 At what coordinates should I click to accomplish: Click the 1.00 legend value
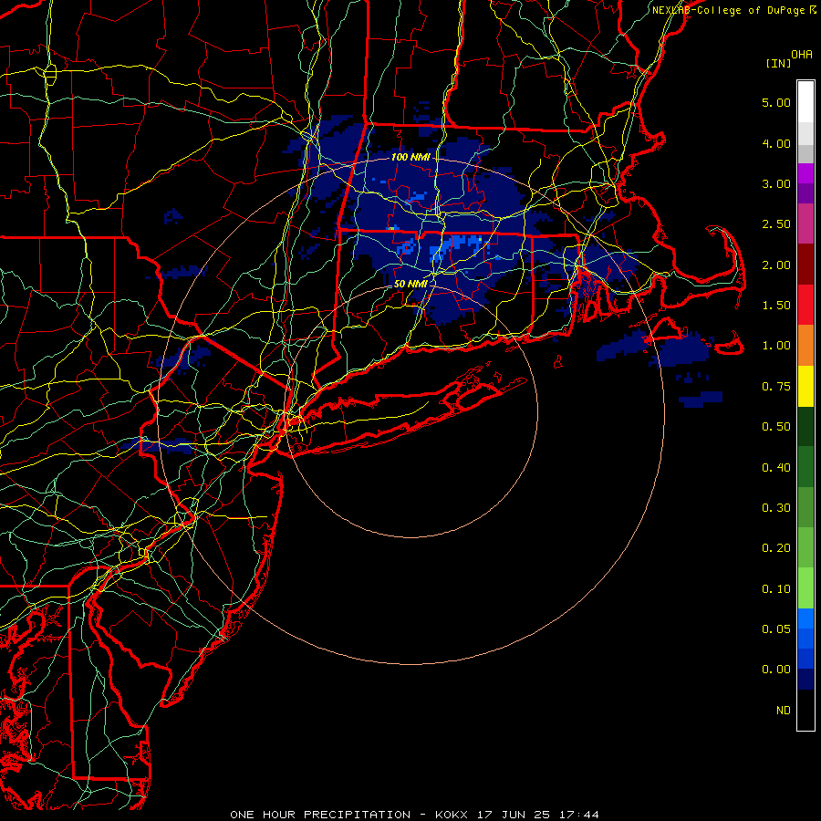[776, 346]
